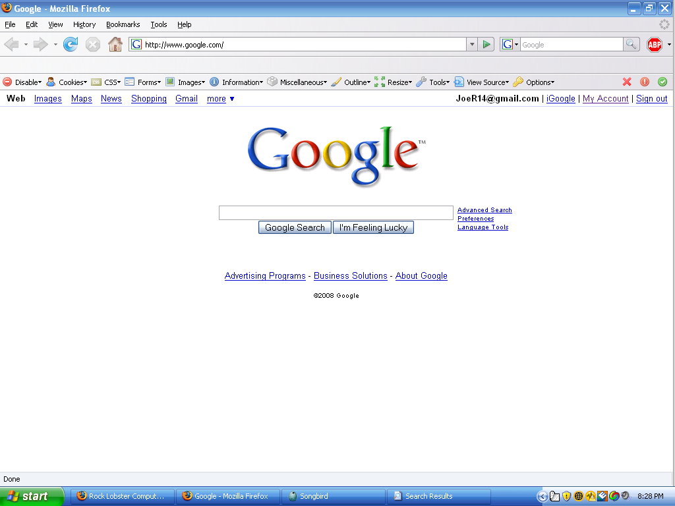Click the I'm Feeling Lucky button
Screen dimensions: 675x506
coord(373,227)
